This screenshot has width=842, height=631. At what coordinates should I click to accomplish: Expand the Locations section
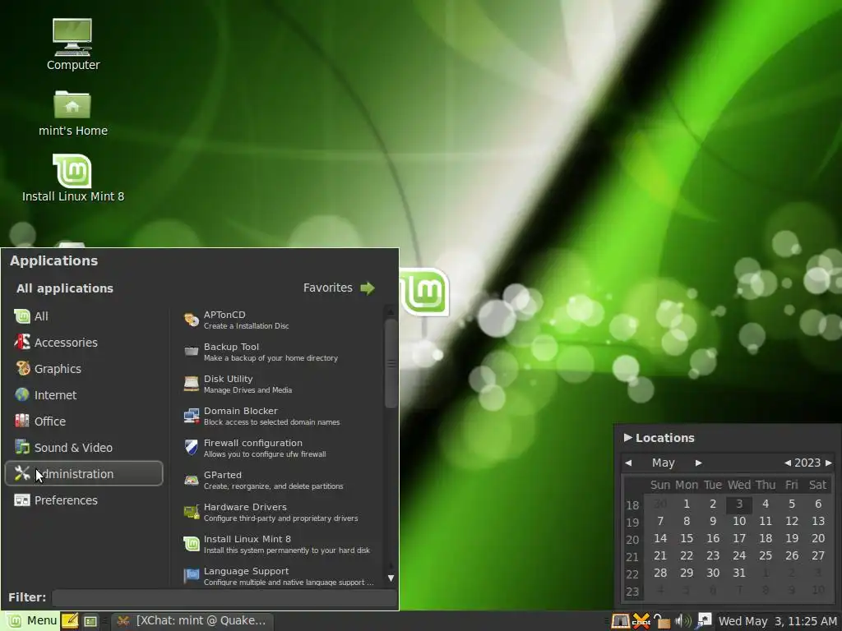659,438
